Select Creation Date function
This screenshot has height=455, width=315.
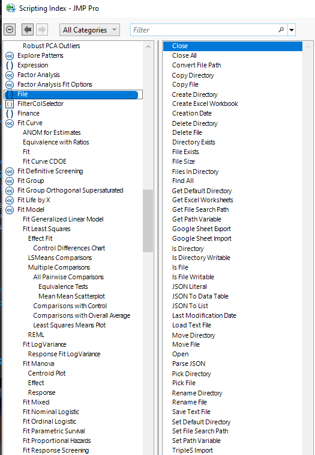192,113
